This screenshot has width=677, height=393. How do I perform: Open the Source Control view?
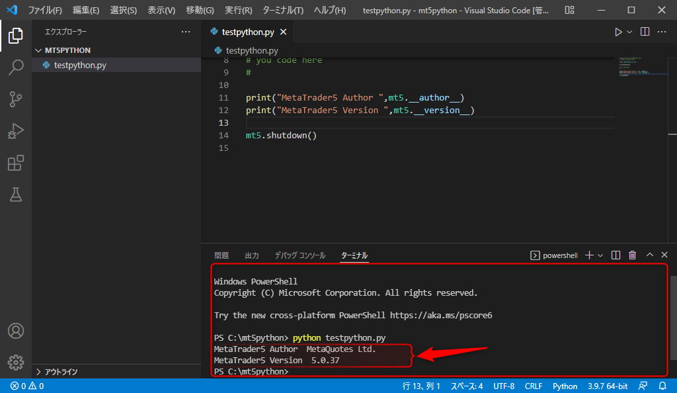[x=16, y=99]
